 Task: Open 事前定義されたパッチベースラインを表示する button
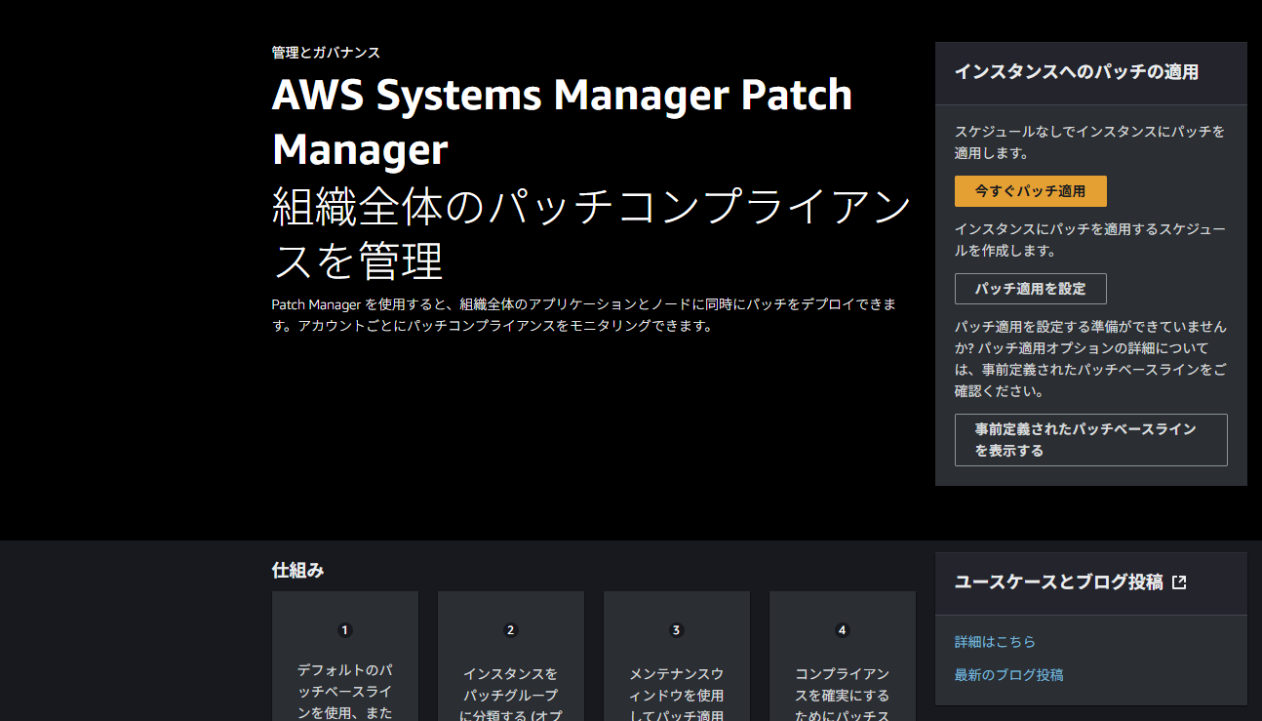[1090, 440]
